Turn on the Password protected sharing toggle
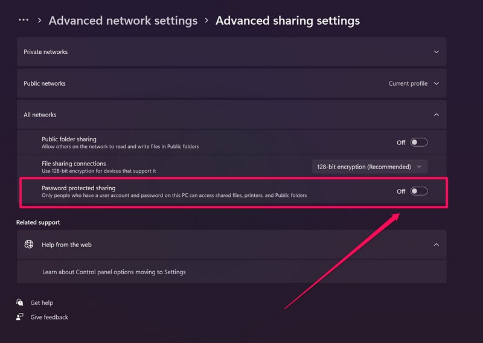The image size is (483, 343). (x=418, y=191)
